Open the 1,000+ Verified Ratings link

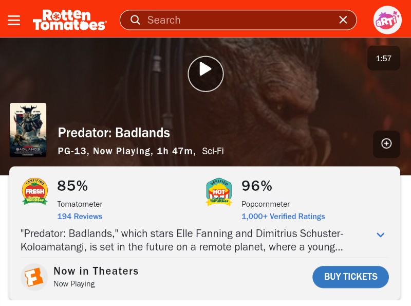point(283,217)
